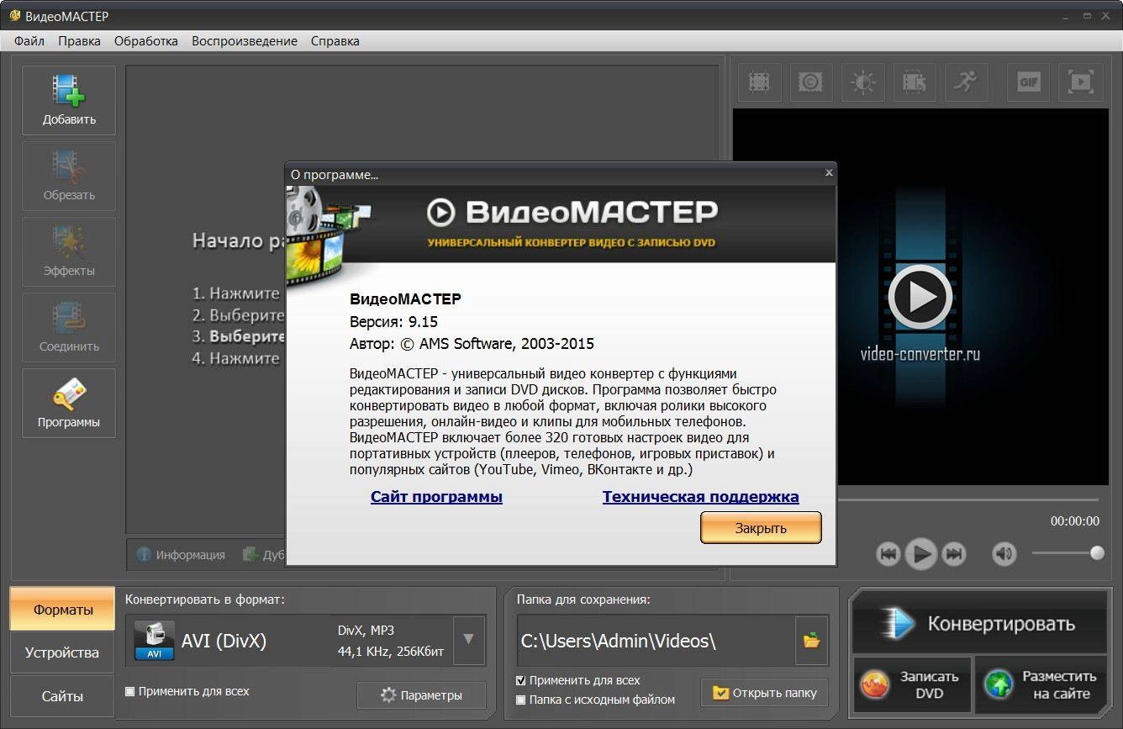Click the Информация button below file list

pos(181,555)
